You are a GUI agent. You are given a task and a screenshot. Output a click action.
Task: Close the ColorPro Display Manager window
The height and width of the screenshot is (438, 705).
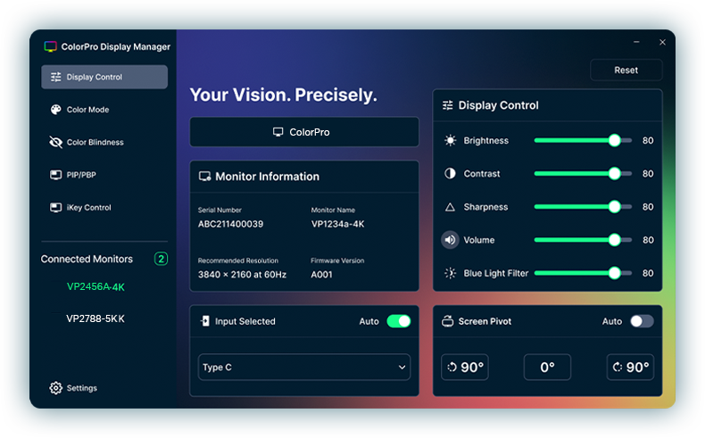pos(662,42)
